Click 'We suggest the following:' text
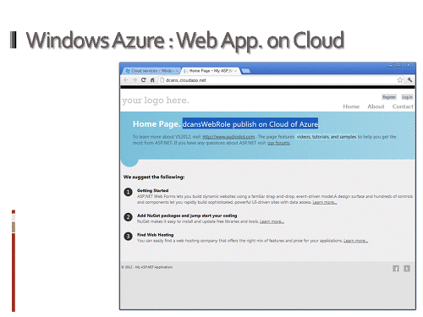This screenshot has height=317, width=423. (x=154, y=177)
